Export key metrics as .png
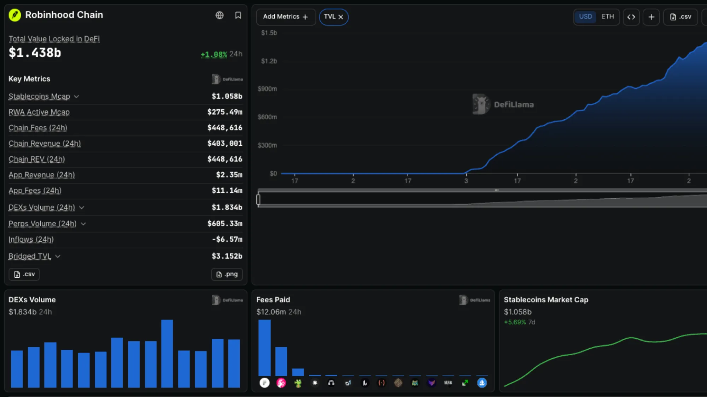The image size is (707, 397). (227, 274)
